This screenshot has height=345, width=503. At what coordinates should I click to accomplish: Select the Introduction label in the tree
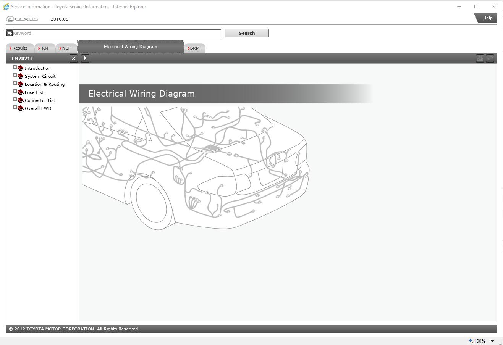[x=38, y=68]
